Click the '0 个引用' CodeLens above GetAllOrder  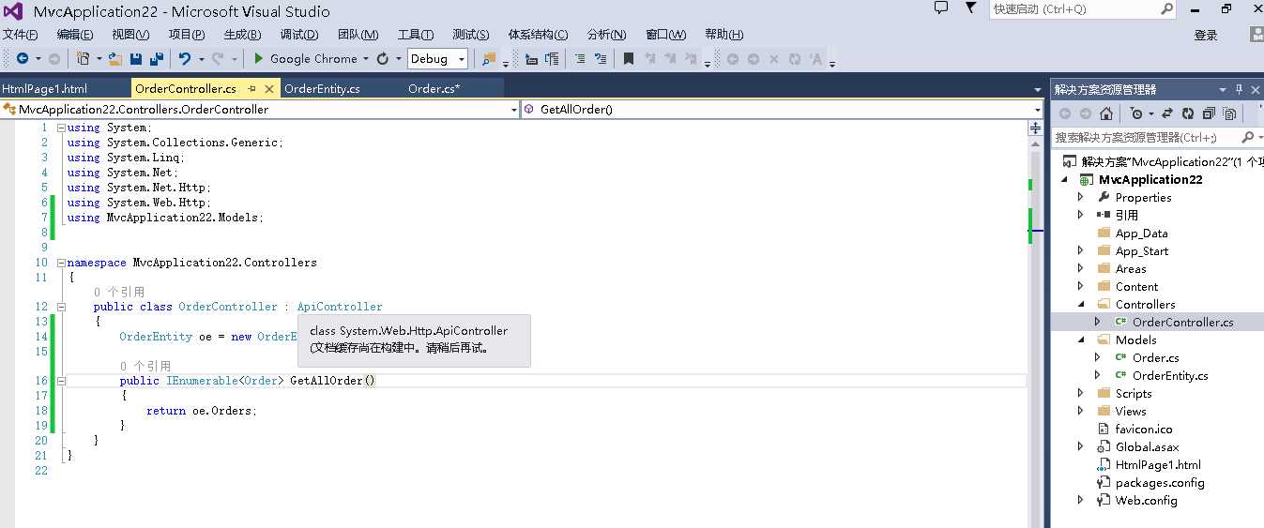[x=145, y=366]
